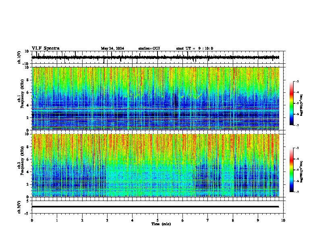
Task: Click time axis tick label "3"
Action: pos(107,220)
